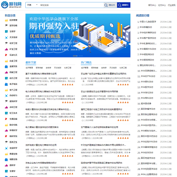Click the 搜论文 search button
This screenshot has height=177, width=177.
pos(110,5)
